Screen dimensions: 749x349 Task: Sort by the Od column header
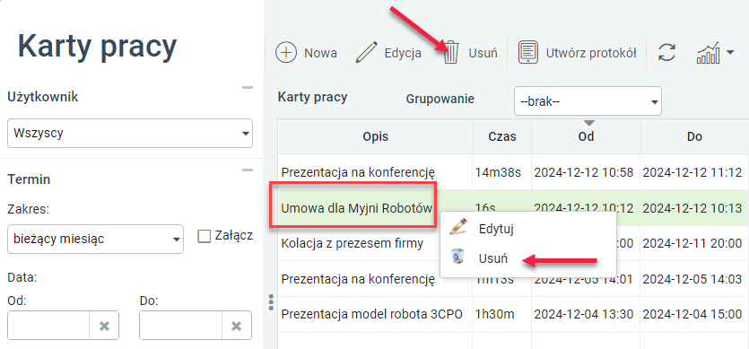pyautogui.click(x=586, y=136)
